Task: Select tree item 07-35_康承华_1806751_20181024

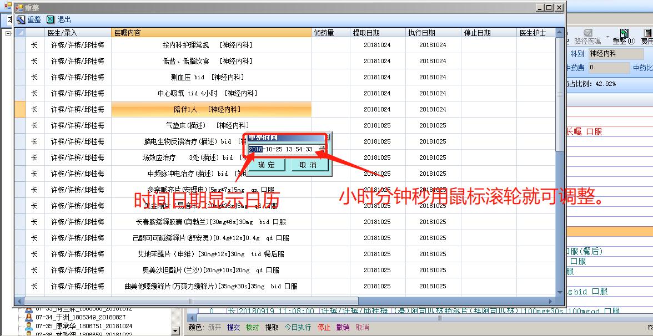Action: click(84, 327)
